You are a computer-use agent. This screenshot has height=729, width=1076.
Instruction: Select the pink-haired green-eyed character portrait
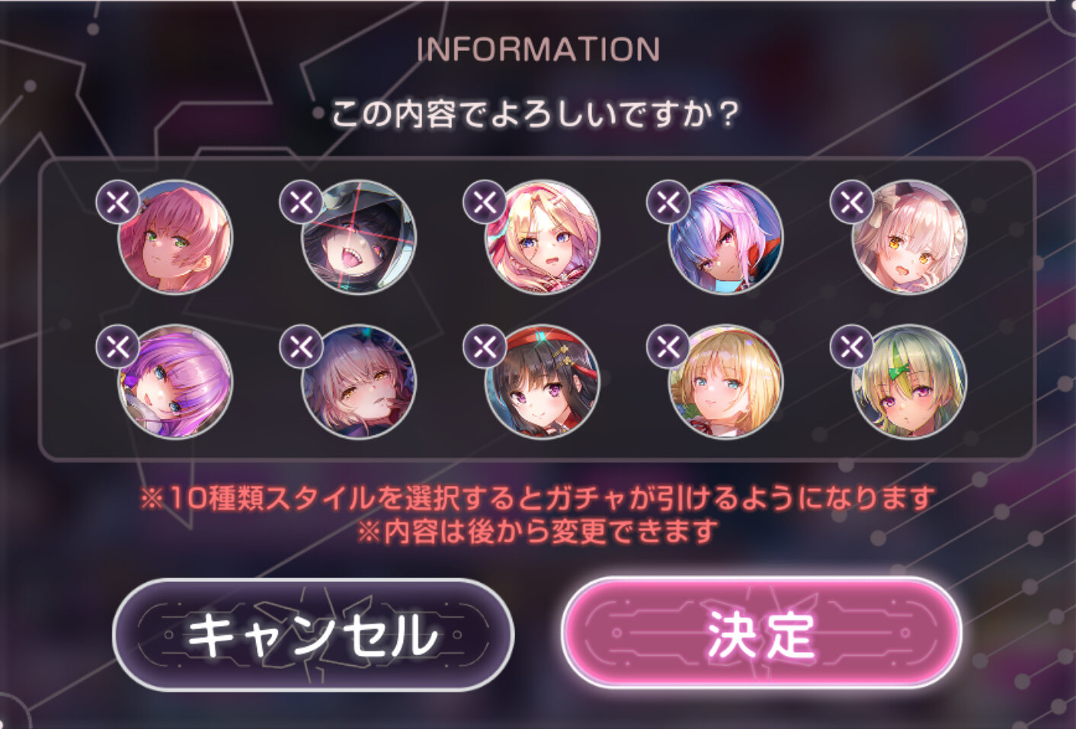pos(175,237)
